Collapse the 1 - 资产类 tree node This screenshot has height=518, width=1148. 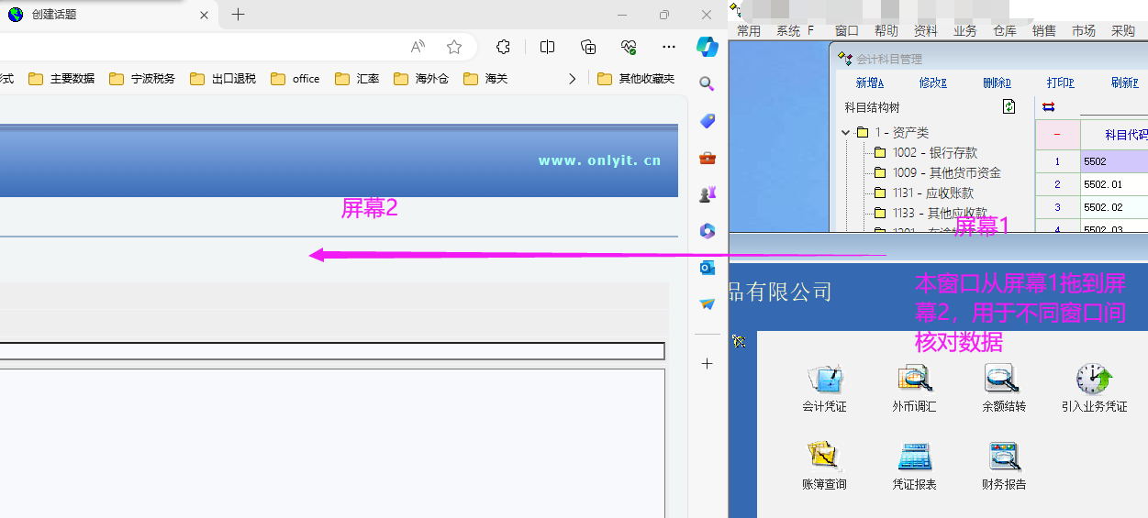846,133
